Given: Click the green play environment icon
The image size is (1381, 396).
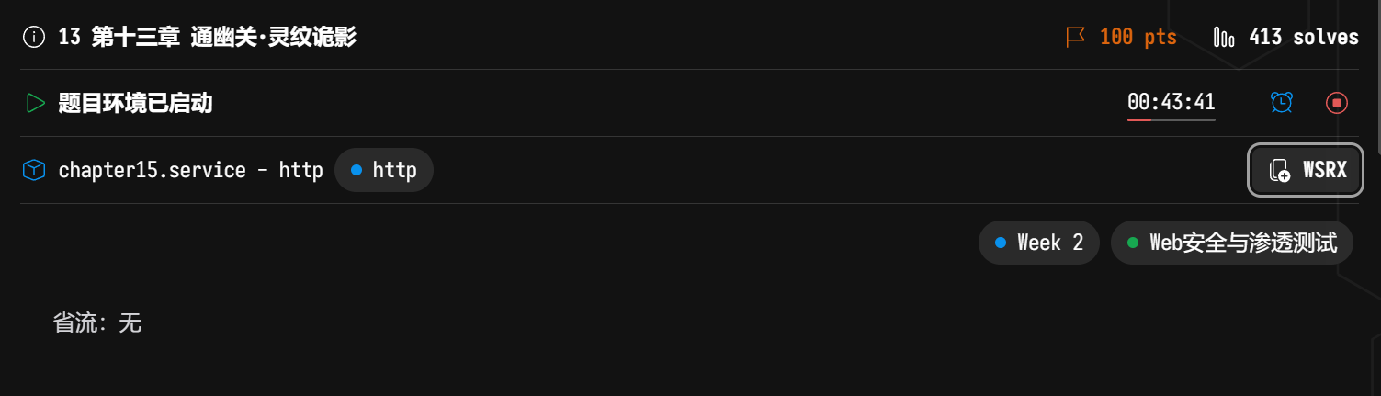Looking at the screenshot, I should [35, 103].
